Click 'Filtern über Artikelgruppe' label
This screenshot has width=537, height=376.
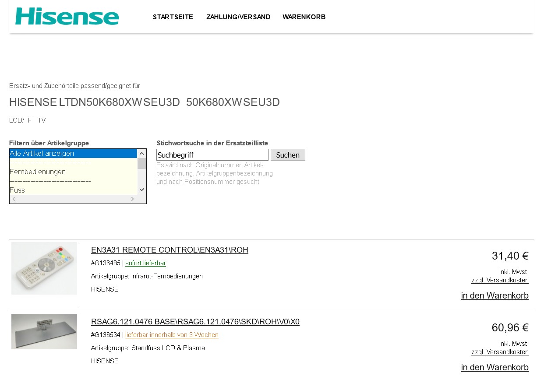tap(49, 143)
